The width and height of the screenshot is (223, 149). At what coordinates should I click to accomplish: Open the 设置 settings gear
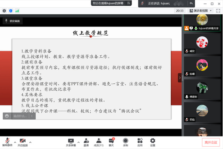click(153, 140)
